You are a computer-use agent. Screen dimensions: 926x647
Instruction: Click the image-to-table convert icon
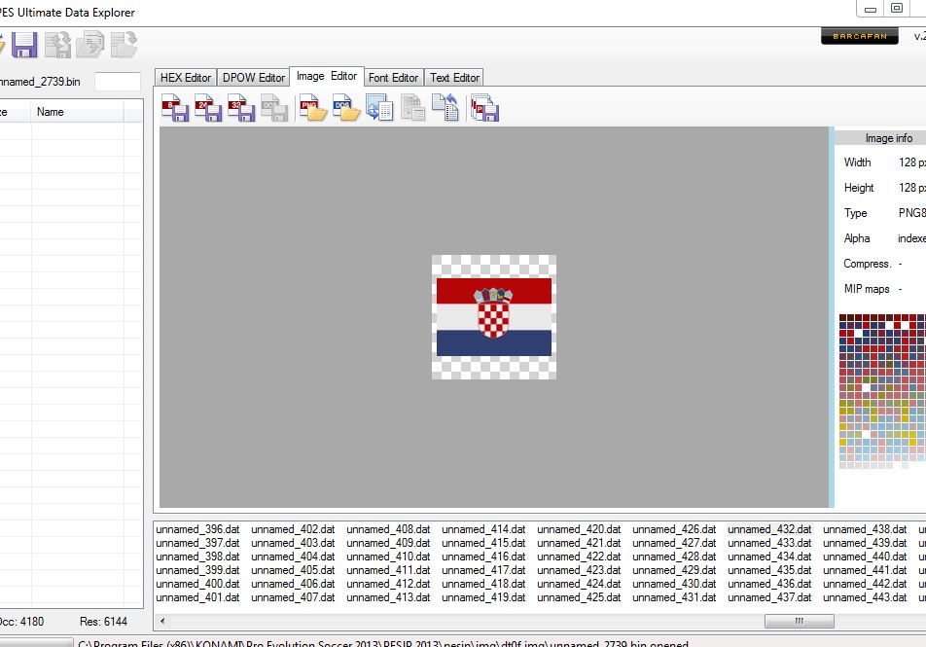click(379, 108)
